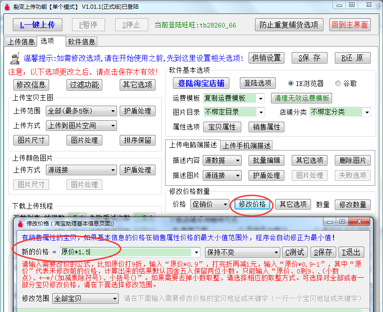Expand the 上传范围 dropdown

tap(112, 111)
